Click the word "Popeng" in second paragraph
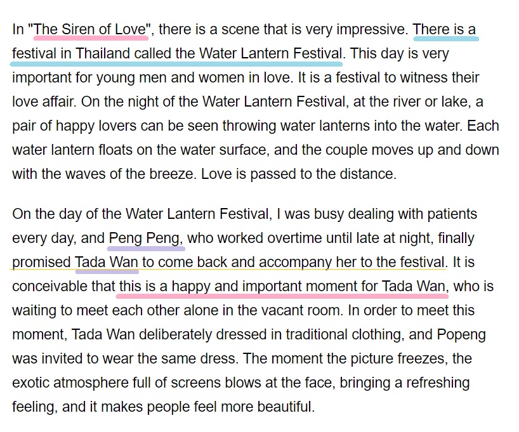The image size is (519, 432). (x=461, y=335)
